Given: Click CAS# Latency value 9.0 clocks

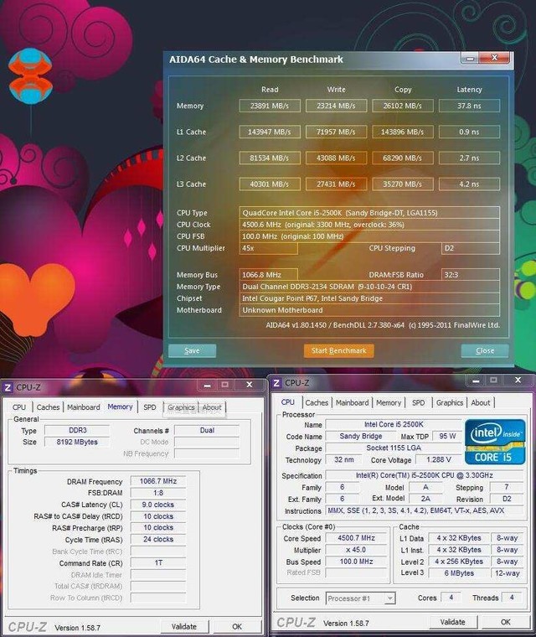Looking at the screenshot, I should tap(158, 505).
